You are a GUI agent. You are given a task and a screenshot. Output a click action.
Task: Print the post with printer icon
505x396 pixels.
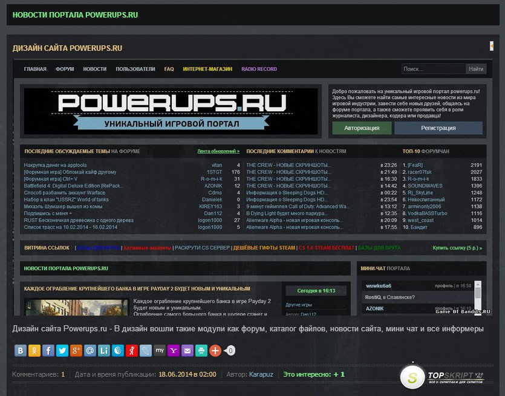(201, 350)
